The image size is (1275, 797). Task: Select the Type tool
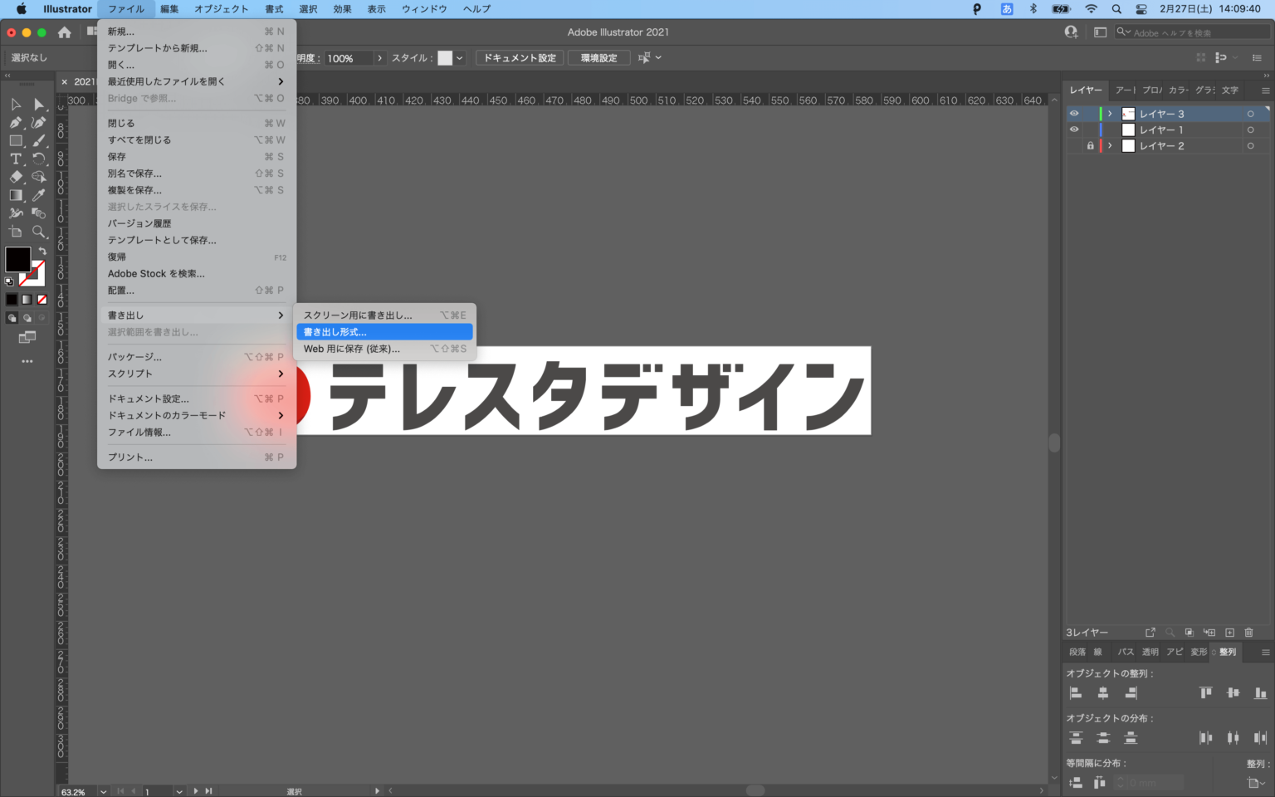click(x=16, y=159)
